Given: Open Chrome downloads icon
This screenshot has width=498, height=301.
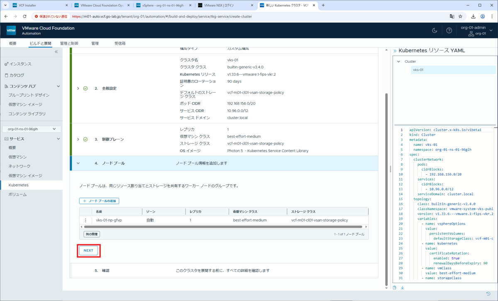Looking at the screenshot, I should (474, 16).
